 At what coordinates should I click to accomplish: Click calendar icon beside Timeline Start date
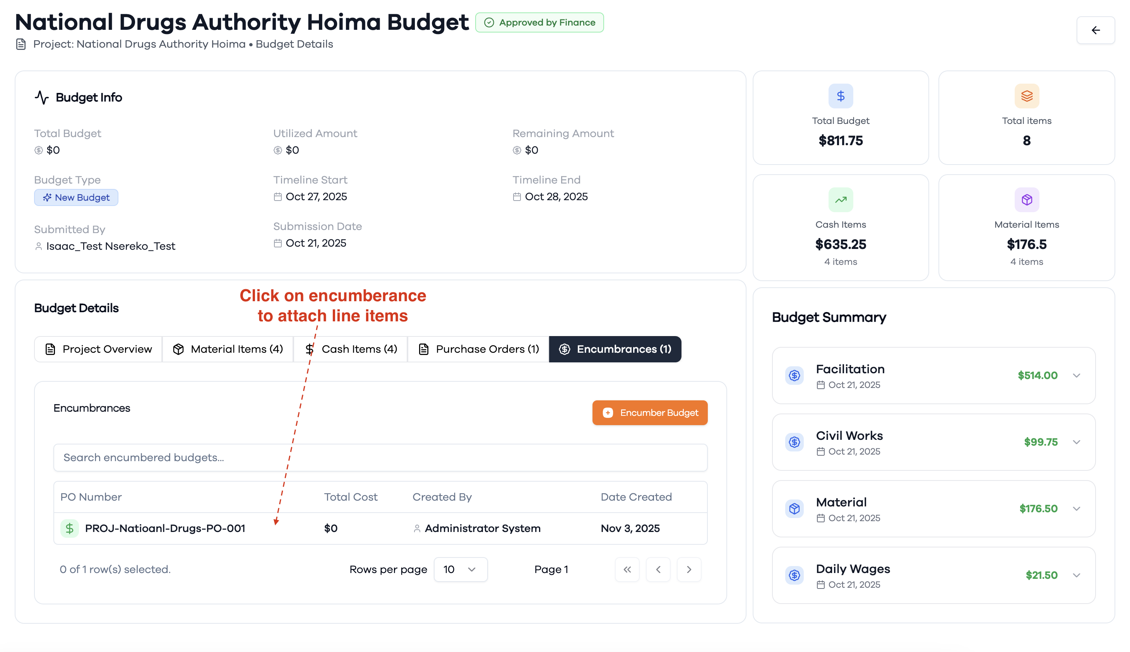[277, 197]
